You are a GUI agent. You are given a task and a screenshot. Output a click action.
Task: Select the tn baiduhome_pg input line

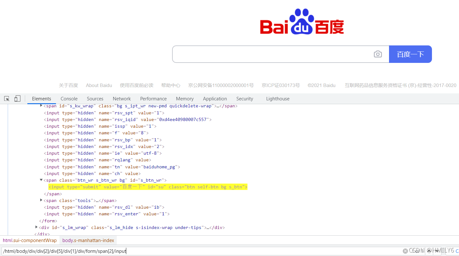tap(112, 167)
